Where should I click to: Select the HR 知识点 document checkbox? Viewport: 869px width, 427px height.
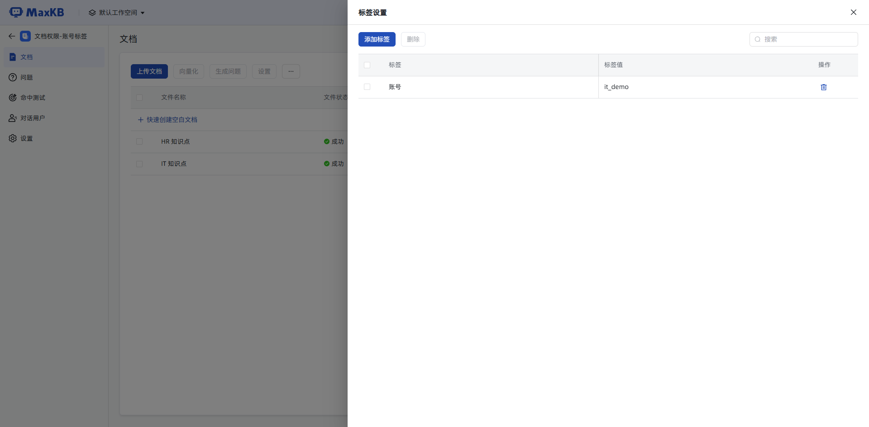pos(139,141)
